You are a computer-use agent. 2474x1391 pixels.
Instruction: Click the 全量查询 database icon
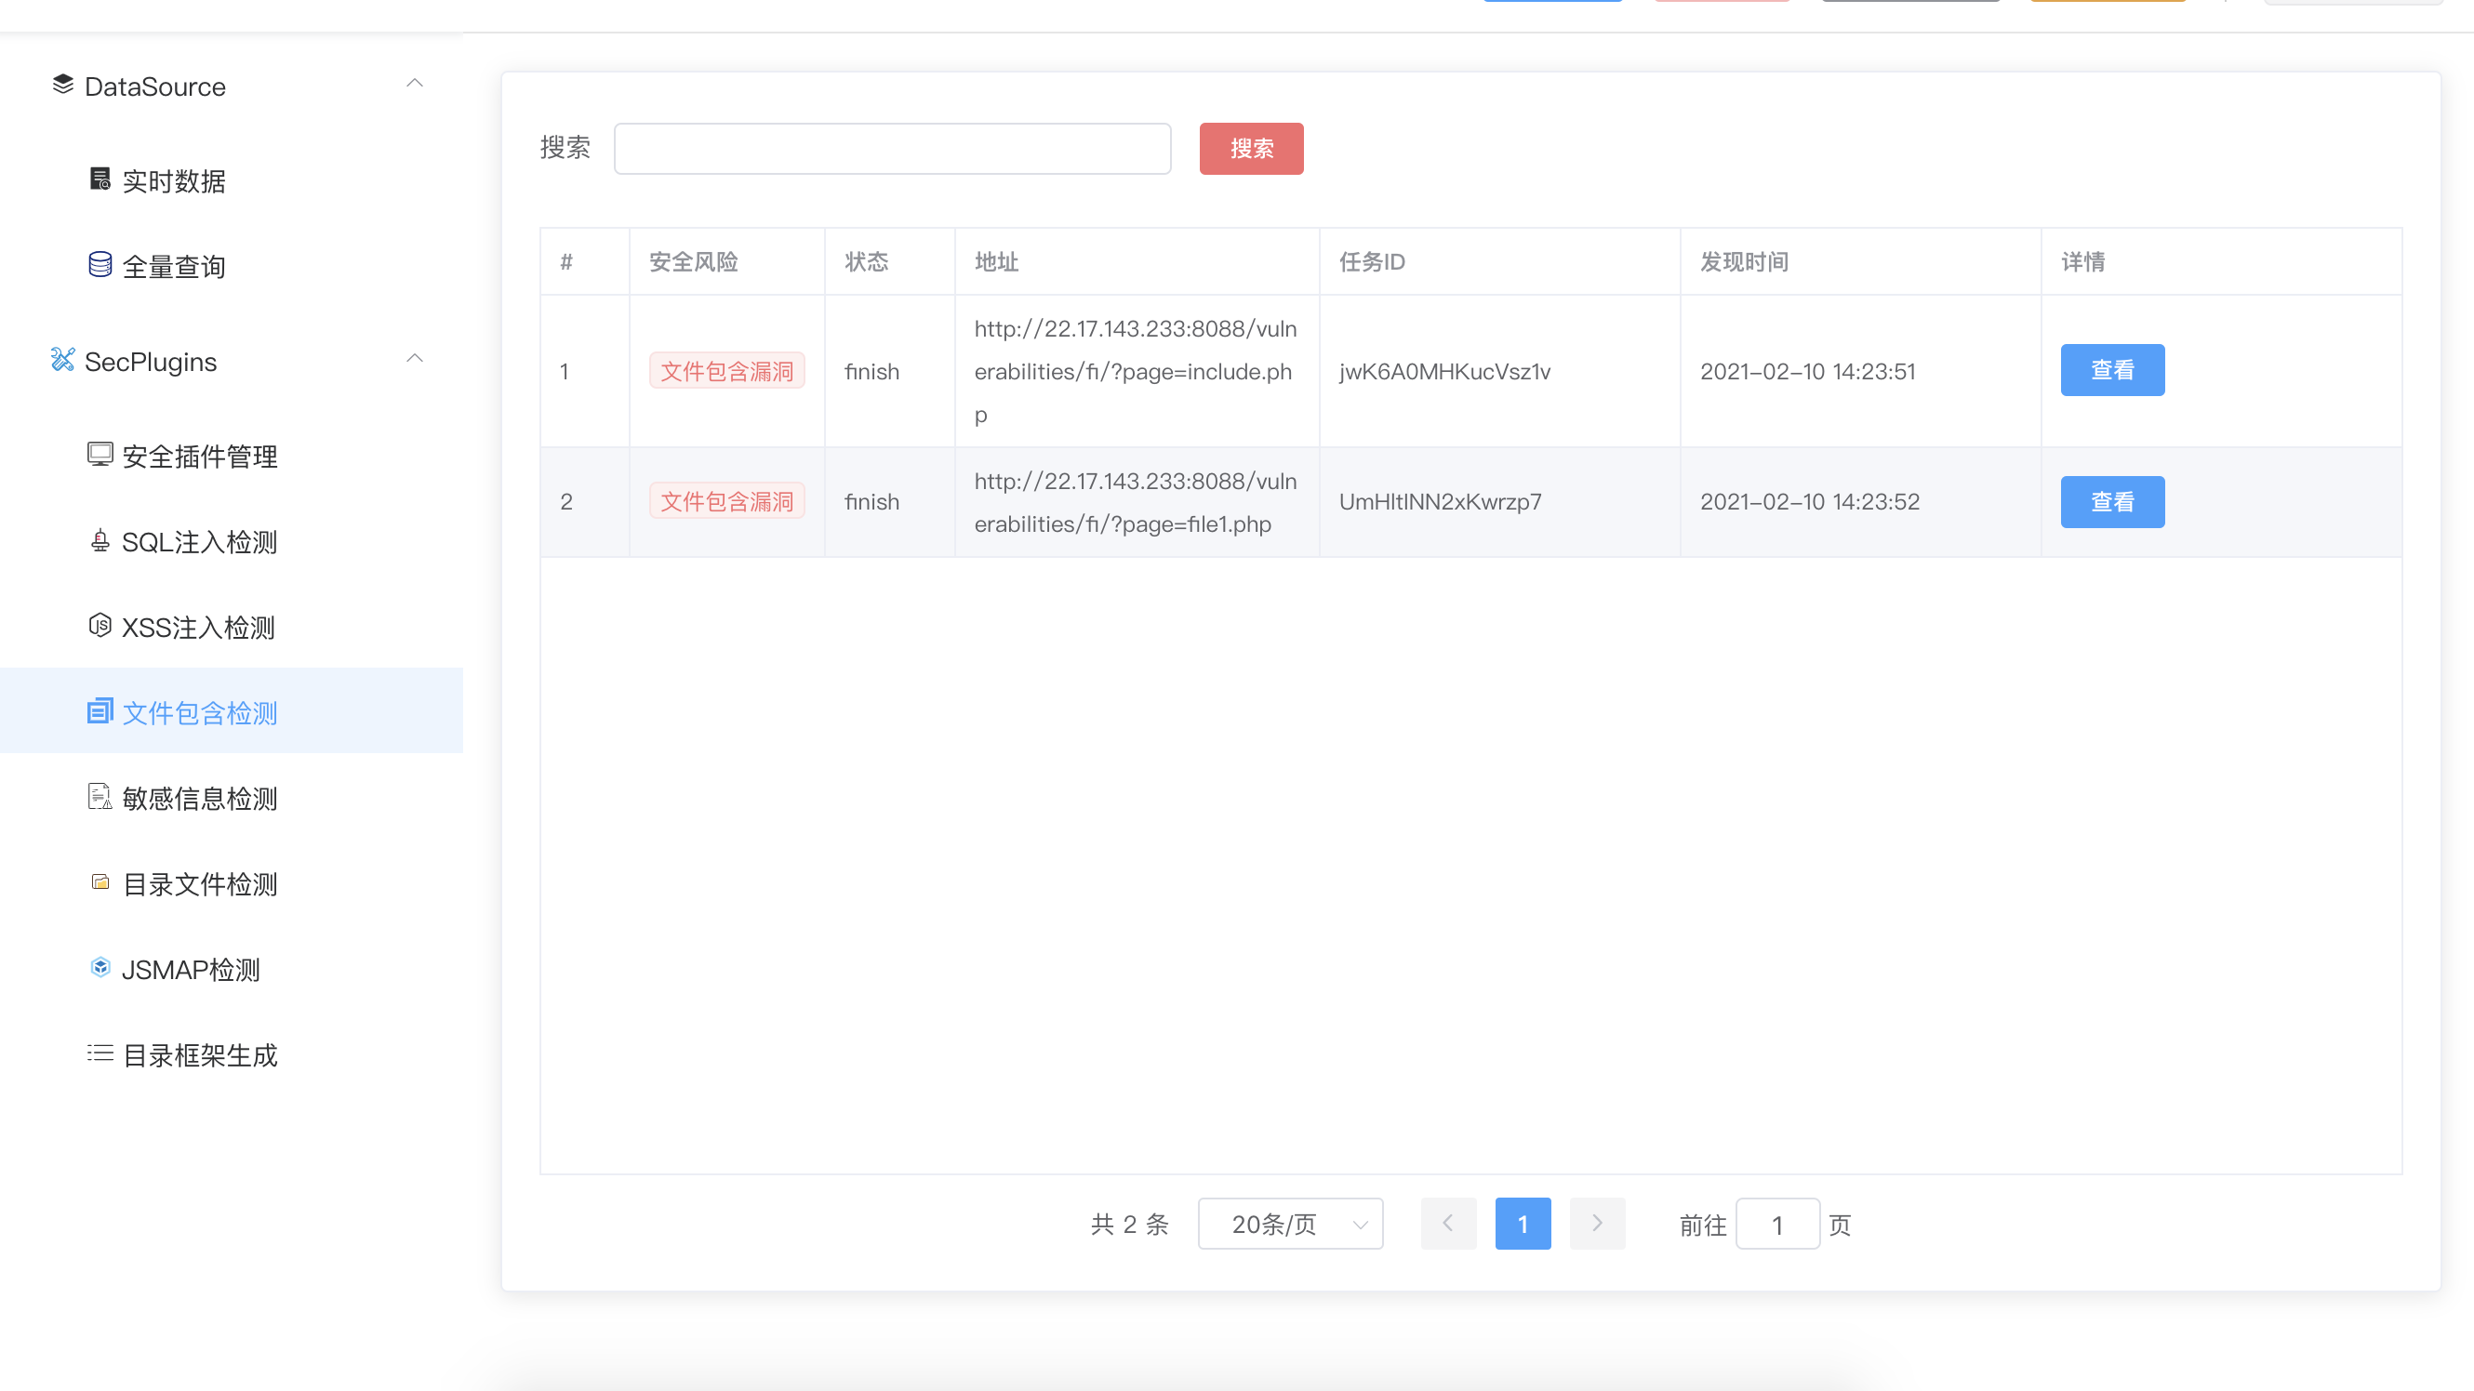click(x=100, y=265)
